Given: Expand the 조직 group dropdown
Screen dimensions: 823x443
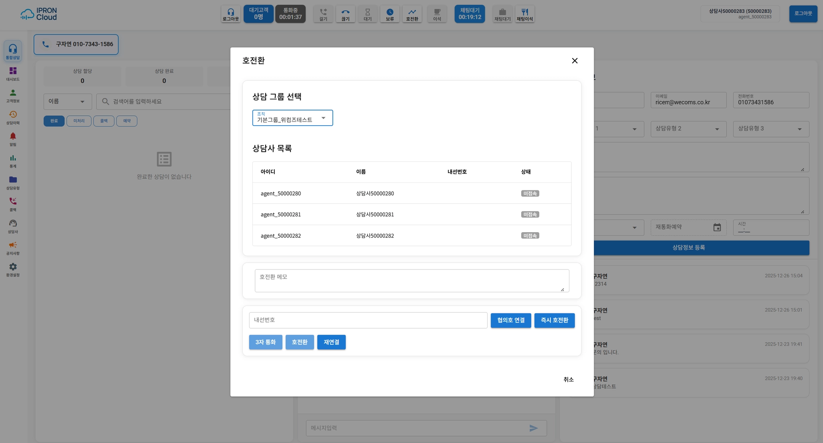Looking at the screenshot, I should coord(293,118).
